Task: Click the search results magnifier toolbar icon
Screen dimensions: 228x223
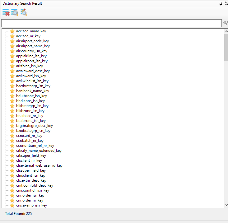Action: 15,12
